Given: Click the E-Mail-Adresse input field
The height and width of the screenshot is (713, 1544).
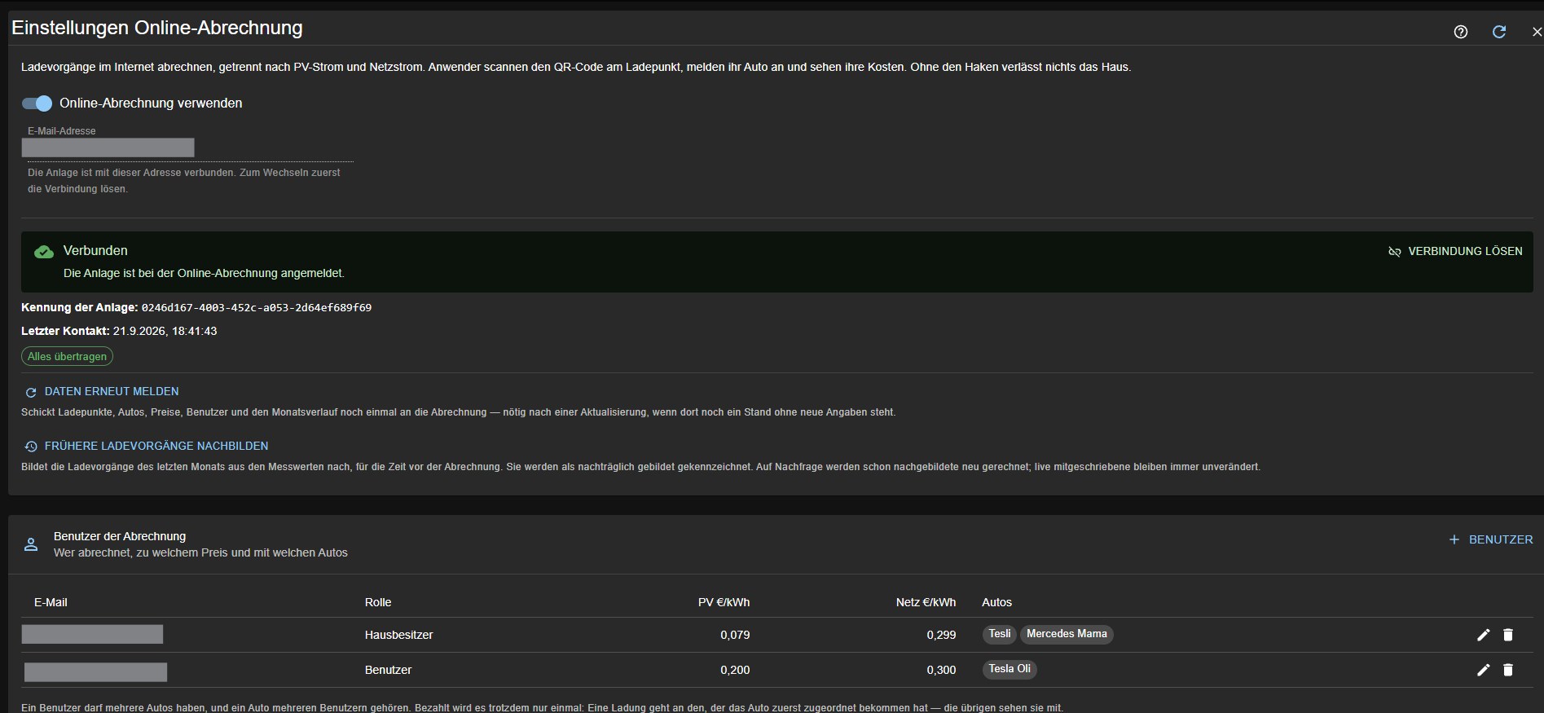Looking at the screenshot, I should click(x=187, y=147).
